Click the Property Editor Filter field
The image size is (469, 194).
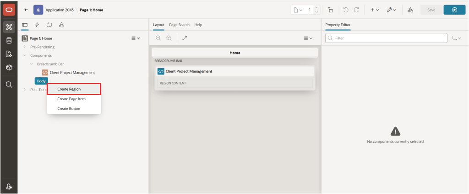tap(386, 38)
